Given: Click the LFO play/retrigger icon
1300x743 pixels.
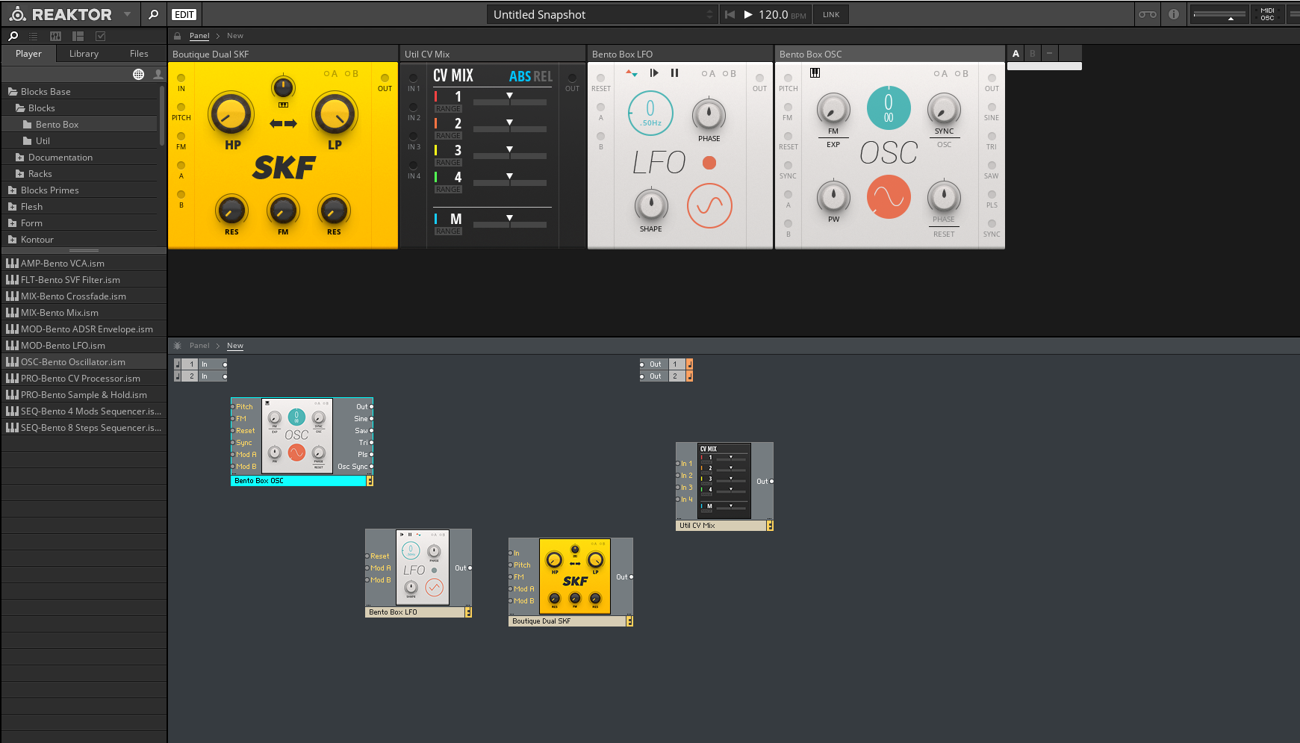Looking at the screenshot, I should [654, 73].
